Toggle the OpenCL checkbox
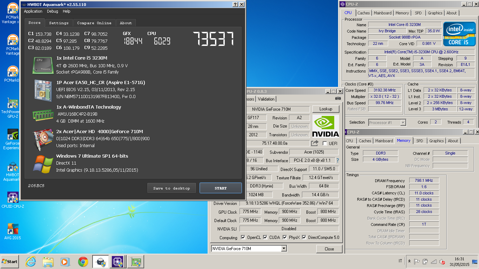Viewport: 479px width, 269px height. pyautogui.click(x=243, y=237)
